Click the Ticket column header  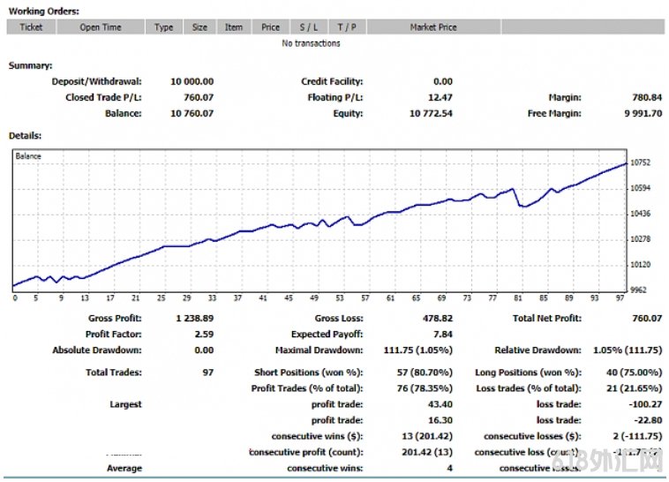[x=31, y=27]
